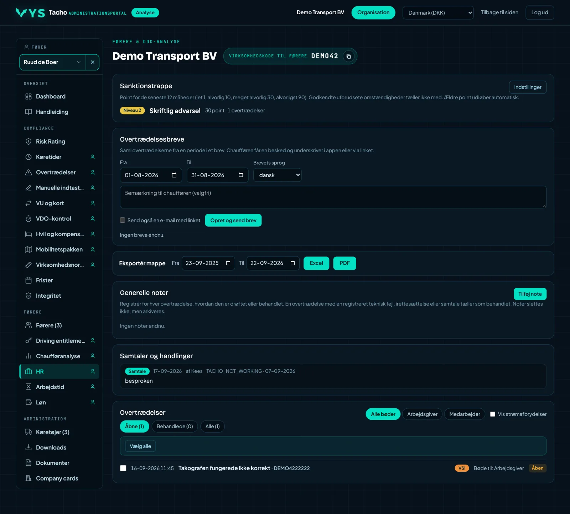The width and height of the screenshot is (570, 514).
Task: Open the calendar picker for Fra 01-08-2026
Action: tap(174, 175)
